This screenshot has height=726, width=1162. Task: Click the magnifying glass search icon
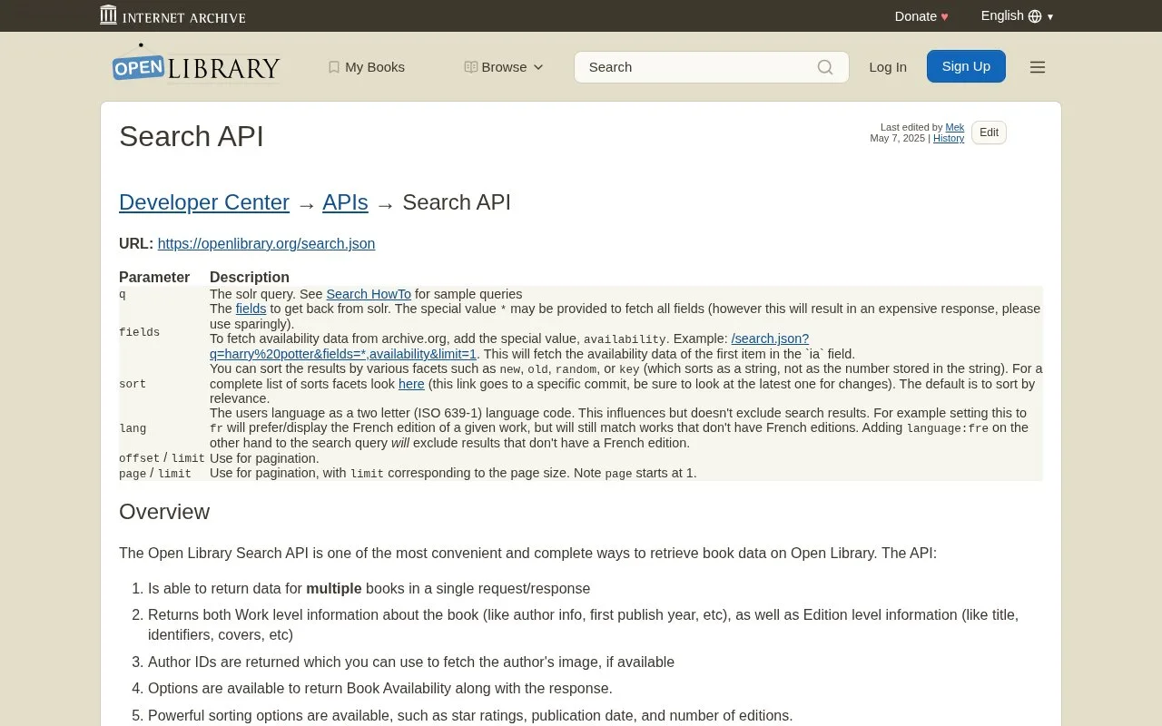pos(825,67)
